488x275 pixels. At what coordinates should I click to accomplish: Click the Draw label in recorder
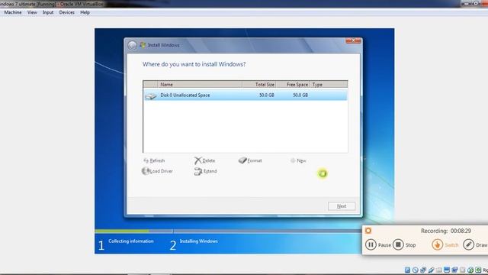click(482, 245)
